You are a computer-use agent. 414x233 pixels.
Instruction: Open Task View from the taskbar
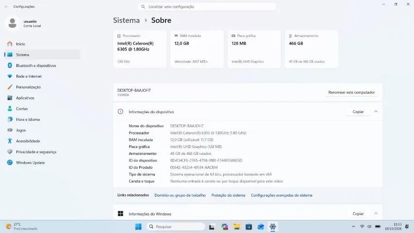click(x=212, y=227)
